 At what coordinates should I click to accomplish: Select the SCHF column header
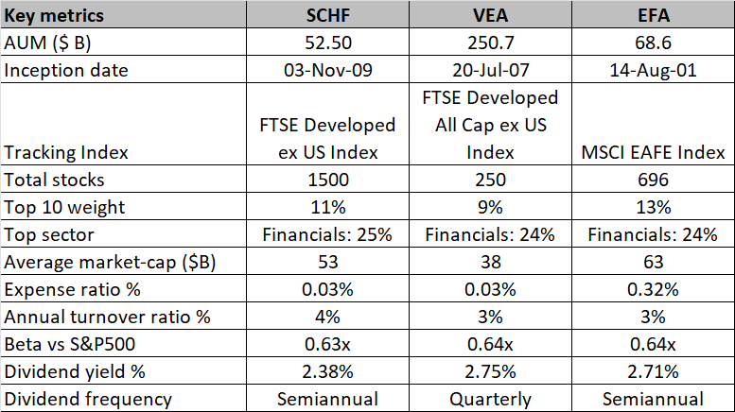[324, 16]
